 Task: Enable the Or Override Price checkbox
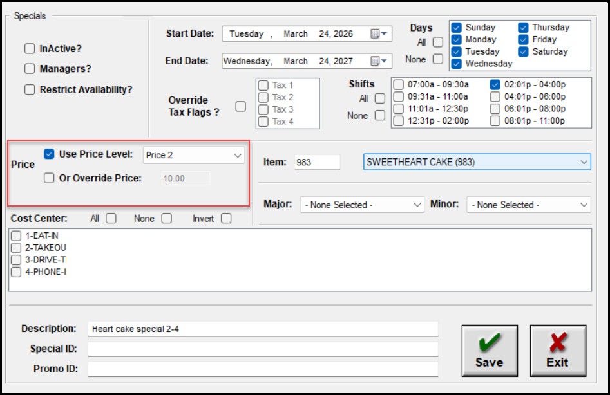(x=49, y=179)
